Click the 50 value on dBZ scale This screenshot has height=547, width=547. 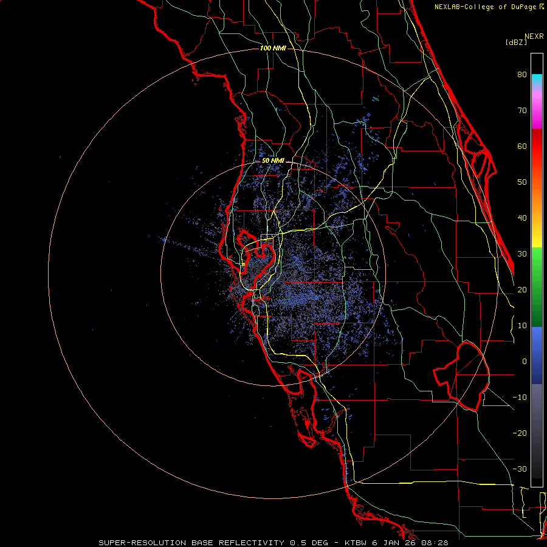tap(522, 182)
